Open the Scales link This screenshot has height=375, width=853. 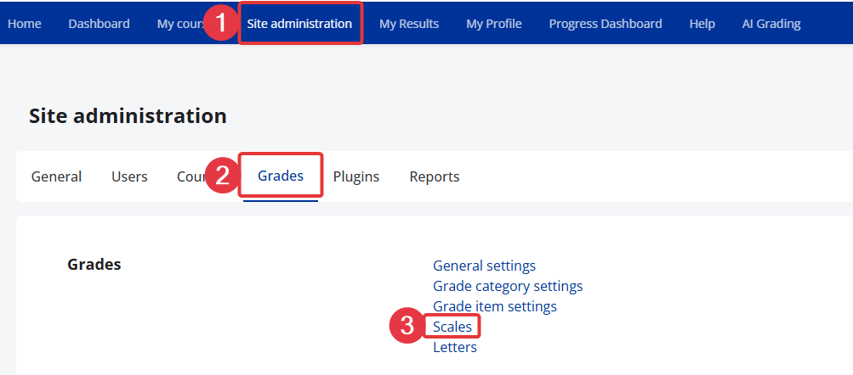pos(452,327)
